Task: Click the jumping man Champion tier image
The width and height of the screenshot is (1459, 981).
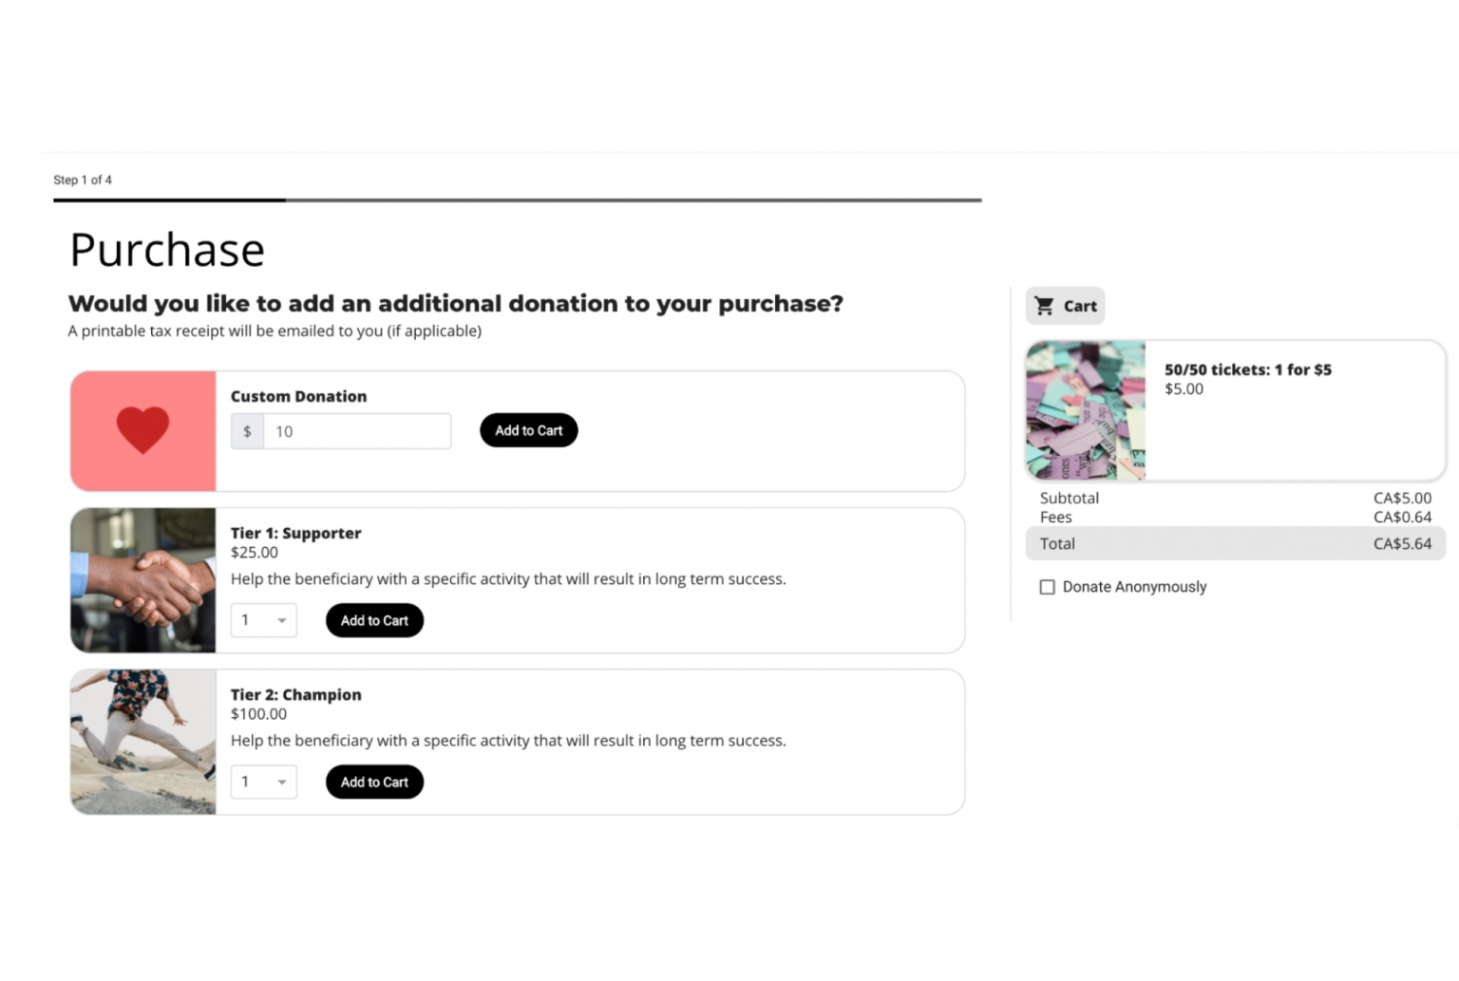Action: point(143,742)
